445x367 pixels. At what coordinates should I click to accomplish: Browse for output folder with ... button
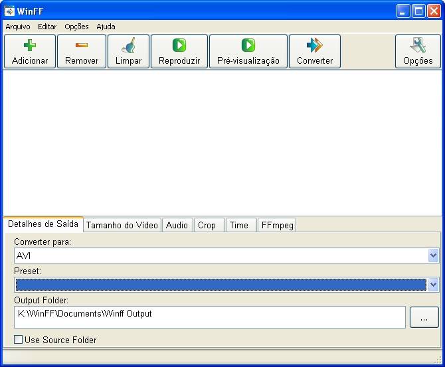424,317
